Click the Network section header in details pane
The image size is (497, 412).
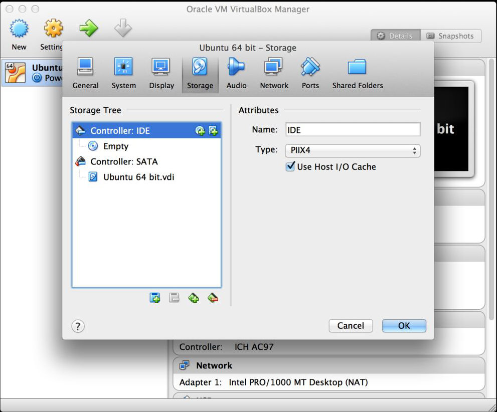(328, 365)
